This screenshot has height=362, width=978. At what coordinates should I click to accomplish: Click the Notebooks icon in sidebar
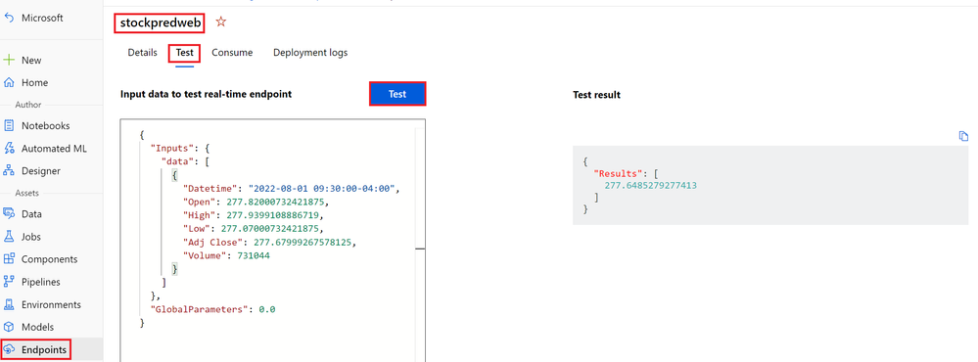pos(9,126)
